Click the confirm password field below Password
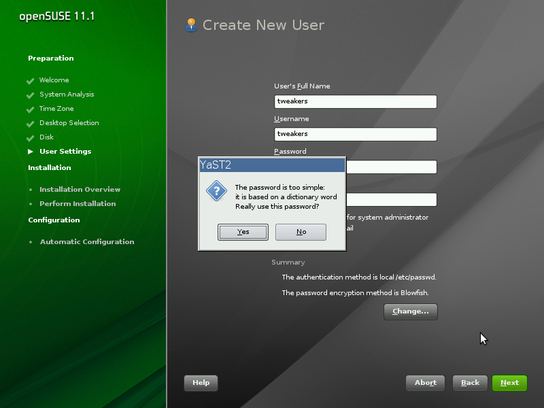The width and height of the screenshot is (544, 408). coord(392,199)
